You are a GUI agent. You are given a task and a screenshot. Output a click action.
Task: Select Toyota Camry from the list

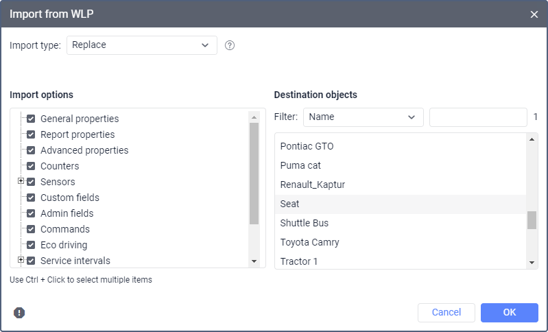coord(309,242)
